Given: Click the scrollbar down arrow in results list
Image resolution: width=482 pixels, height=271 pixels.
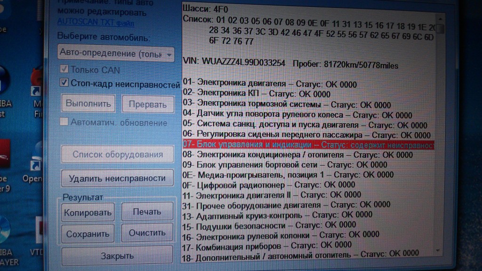Looking at the screenshot, I should [438, 251].
